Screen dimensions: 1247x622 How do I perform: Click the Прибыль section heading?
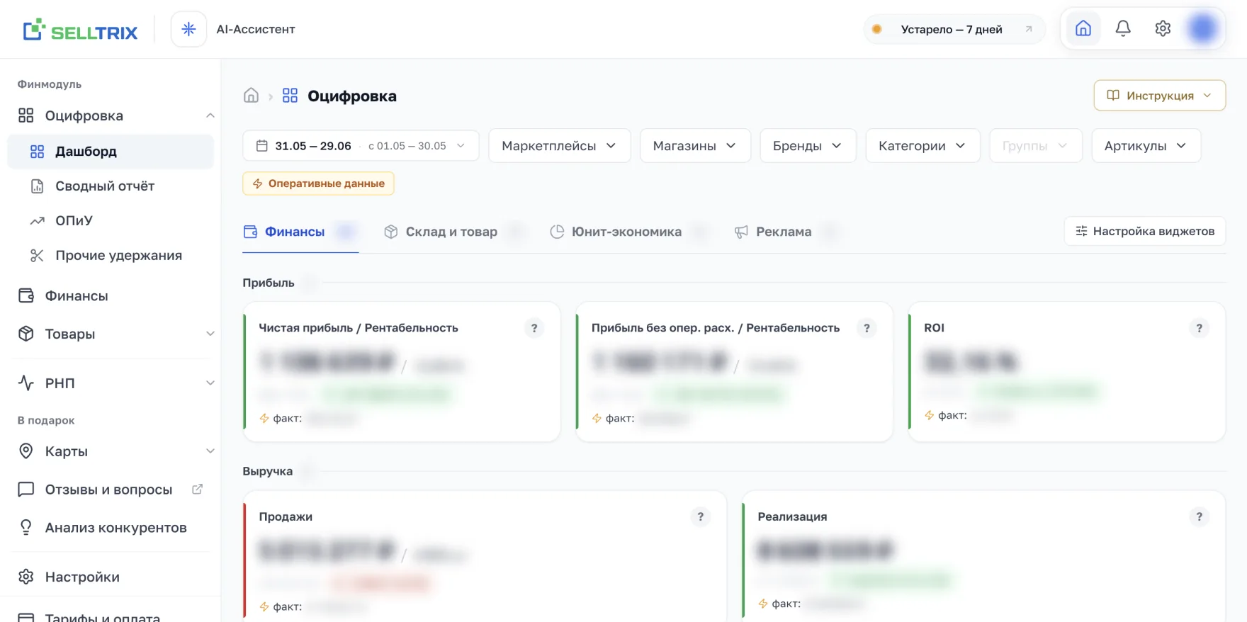pyautogui.click(x=269, y=283)
